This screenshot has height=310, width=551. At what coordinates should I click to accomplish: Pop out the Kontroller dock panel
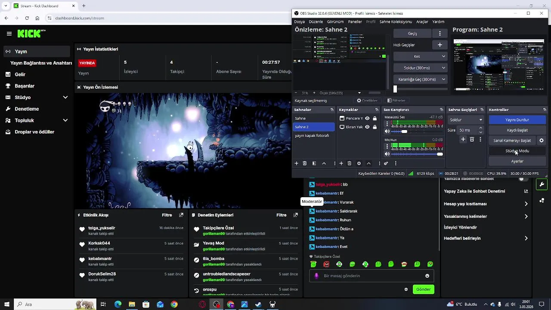point(545,110)
